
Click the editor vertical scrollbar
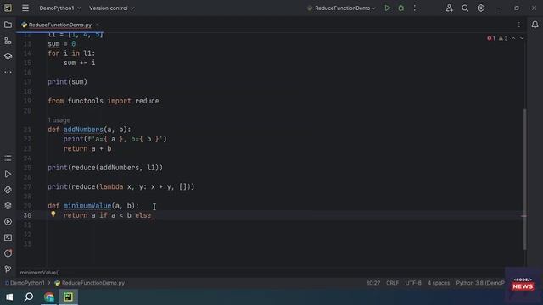(524, 179)
